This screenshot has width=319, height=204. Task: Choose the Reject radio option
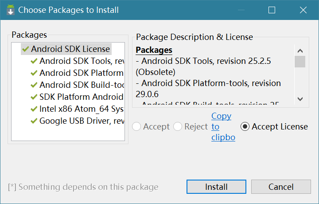(x=178, y=127)
